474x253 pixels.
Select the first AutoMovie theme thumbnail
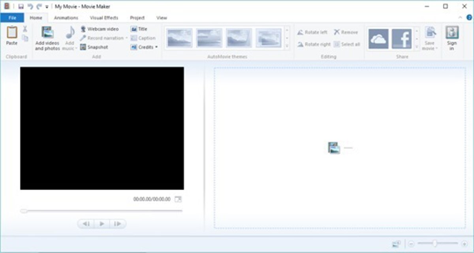(180, 38)
